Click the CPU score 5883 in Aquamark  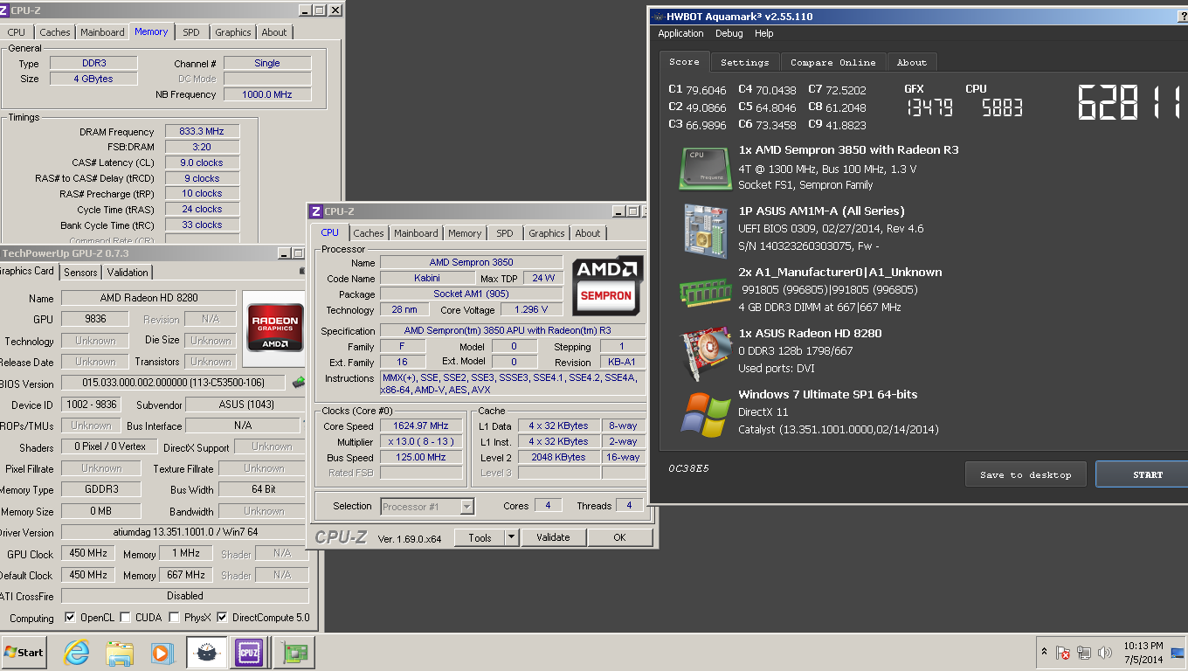coord(1002,108)
